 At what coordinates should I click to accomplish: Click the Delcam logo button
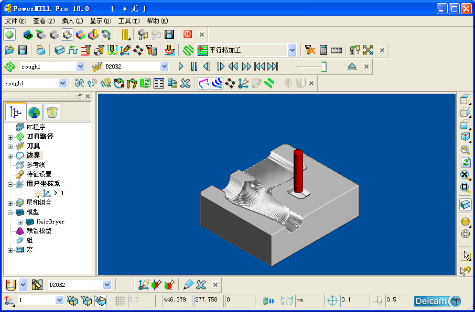[437, 300]
